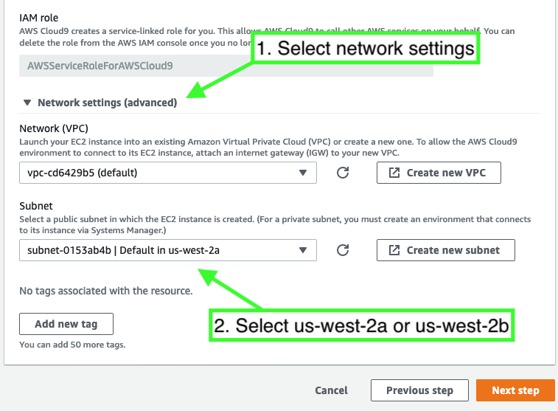Click the Network settings (advanced) heading text
The width and height of the screenshot is (558, 411).
[x=108, y=103]
